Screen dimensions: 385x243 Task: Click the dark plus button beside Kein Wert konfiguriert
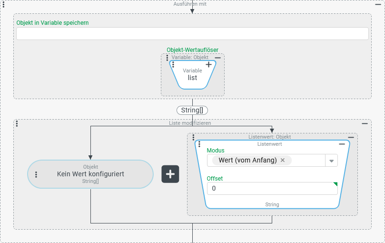click(x=170, y=174)
